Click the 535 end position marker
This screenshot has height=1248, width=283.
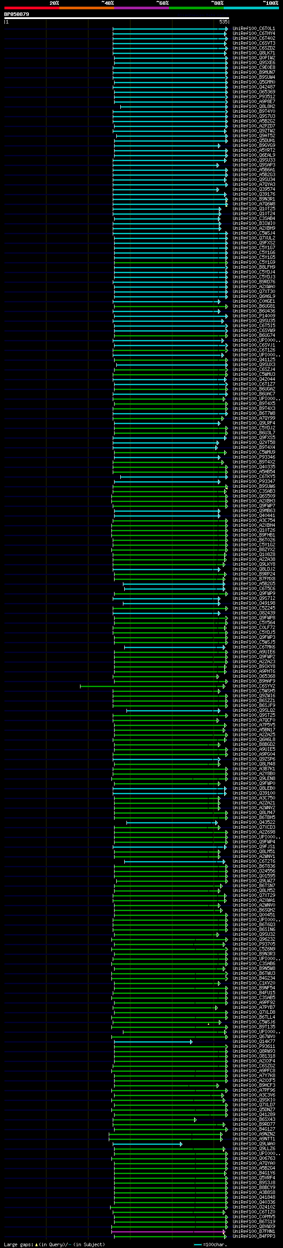coord(223,22)
